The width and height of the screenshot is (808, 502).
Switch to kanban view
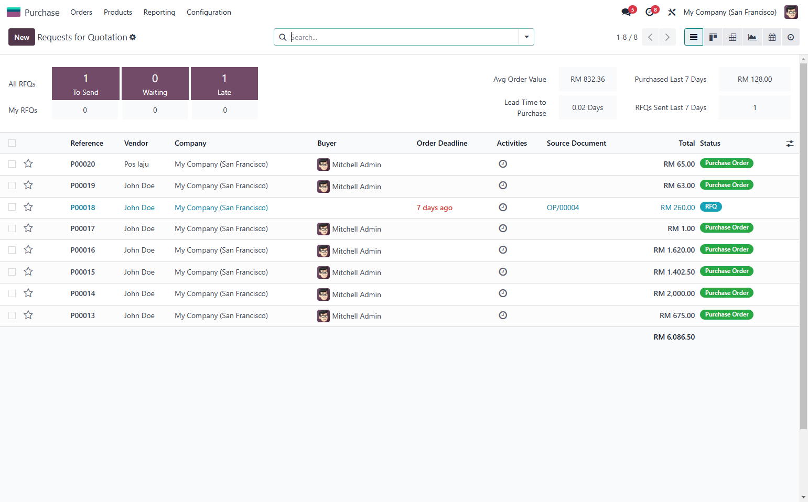[x=713, y=37]
